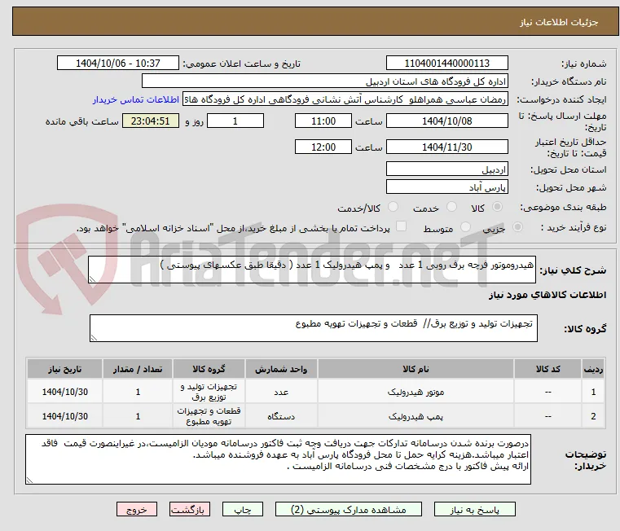The height and width of the screenshot is (531, 620).
Task: Click the deadline time 11:00 field
Action: (323, 121)
